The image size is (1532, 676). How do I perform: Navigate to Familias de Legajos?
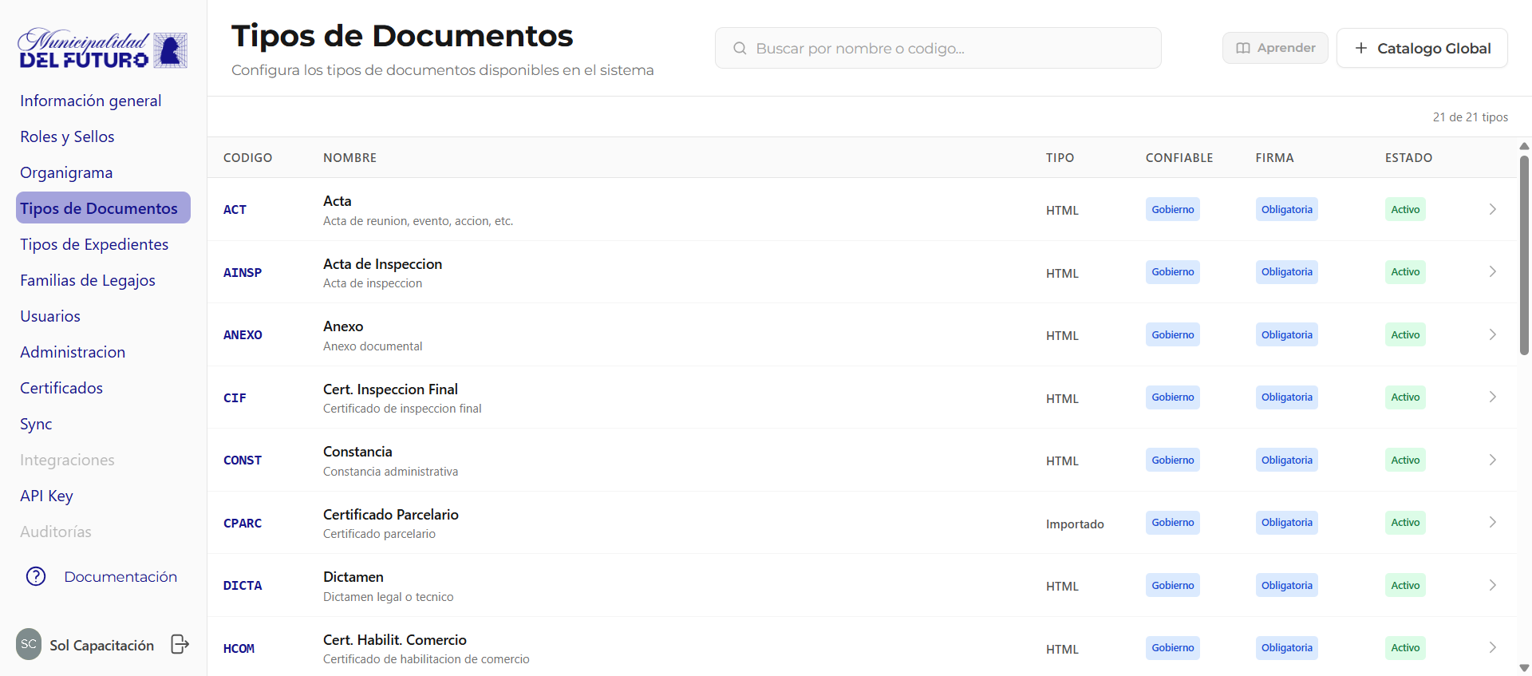coord(88,280)
